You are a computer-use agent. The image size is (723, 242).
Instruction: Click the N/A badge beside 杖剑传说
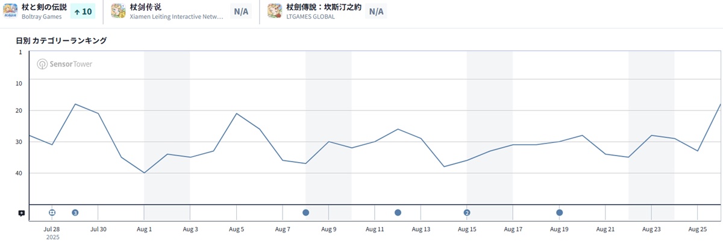click(240, 11)
